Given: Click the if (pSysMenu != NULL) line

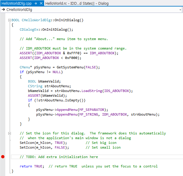Looking at the screenshot, I should point(41,72).
